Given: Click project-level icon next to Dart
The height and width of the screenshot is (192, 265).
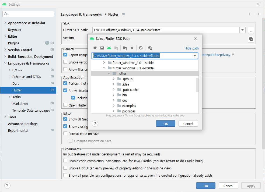Looking at the screenshot, I should click(x=53, y=83).
